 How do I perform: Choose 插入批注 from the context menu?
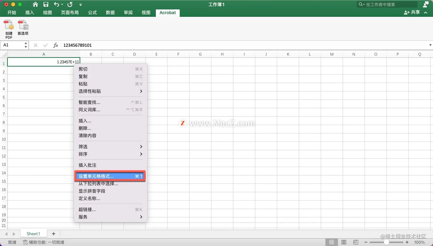pyautogui.click(x=111, y=165)
